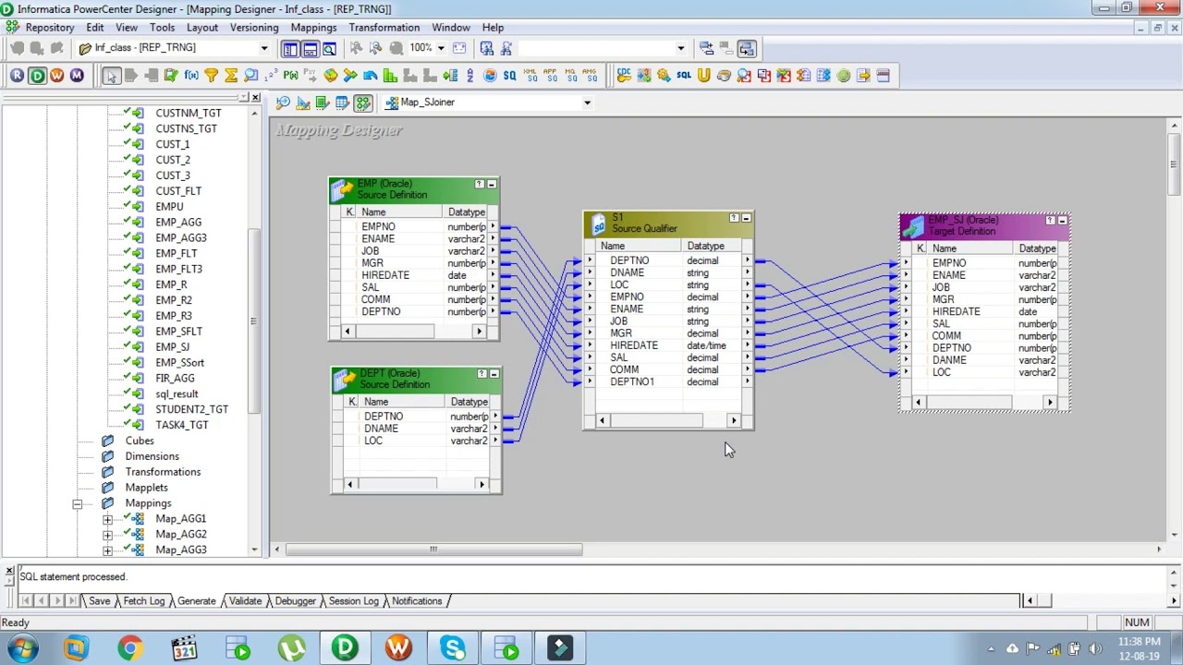Select EMP_SJ target in the tree

(172, 347)
